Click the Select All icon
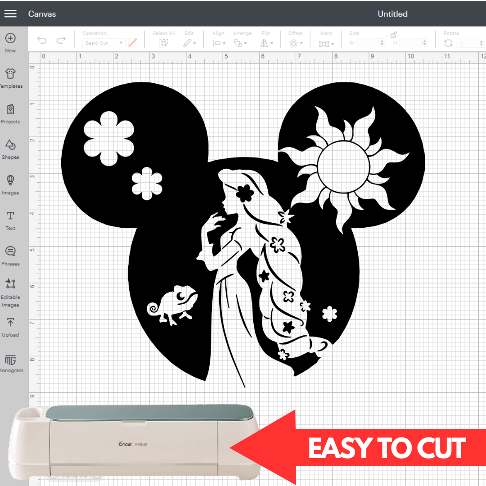Image resolution: width=486 pixels, height=486 pixels. point(163,43)
